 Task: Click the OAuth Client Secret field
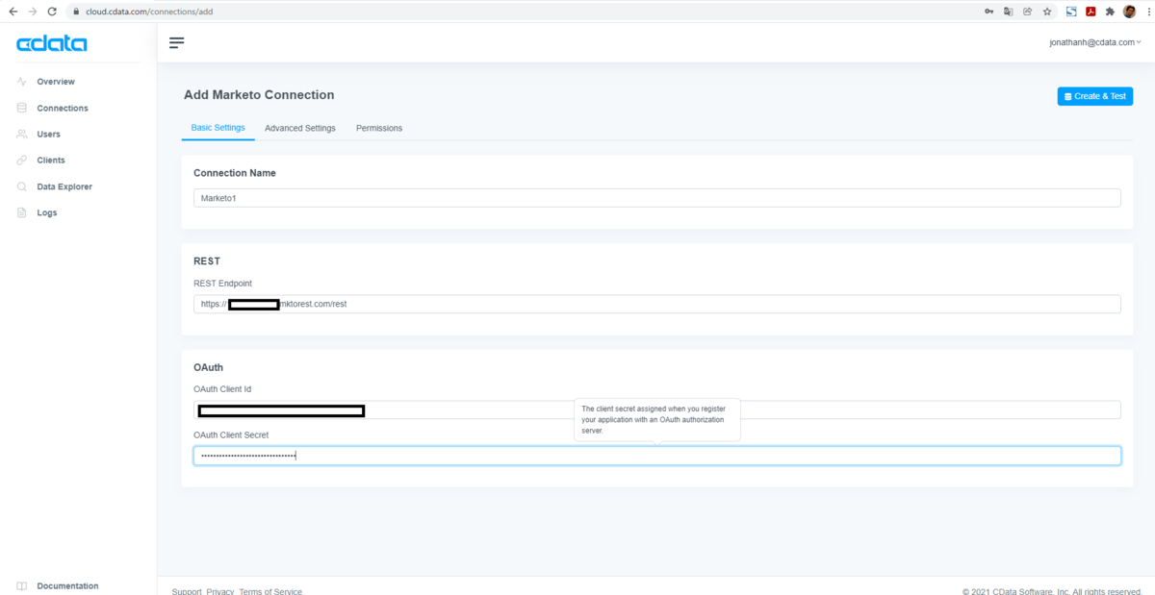pos(656,456)
